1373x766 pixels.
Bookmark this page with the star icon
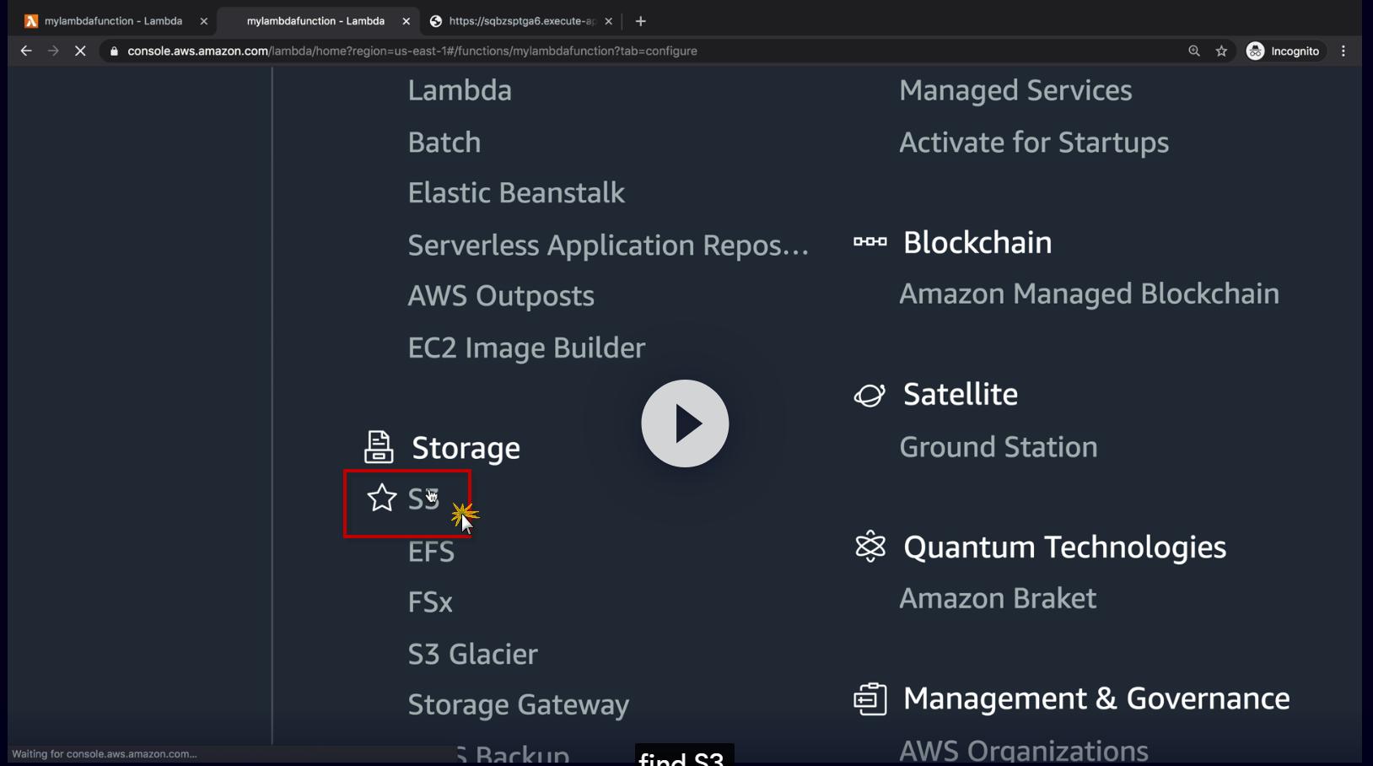pyautogui.click(x=1221, y=51)
